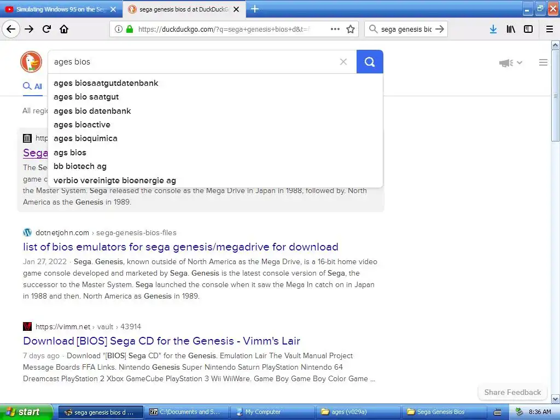
Task: Choose suggestion bb biotech ag
Action: click(x=215, y=166)
